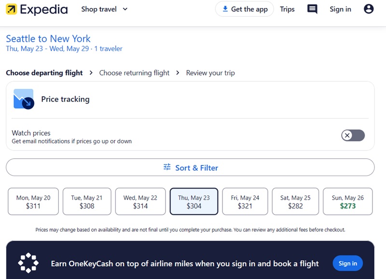This screenshot has height=279, width=386.
Task: Open the account profile icon
Action: pos(368,9)
